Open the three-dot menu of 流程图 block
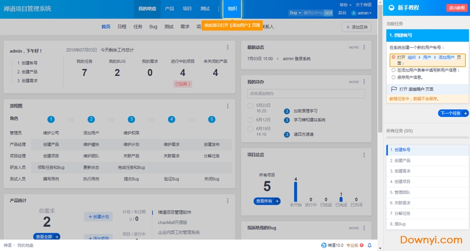This screenshot has height=251, width=470. point(228,106)
